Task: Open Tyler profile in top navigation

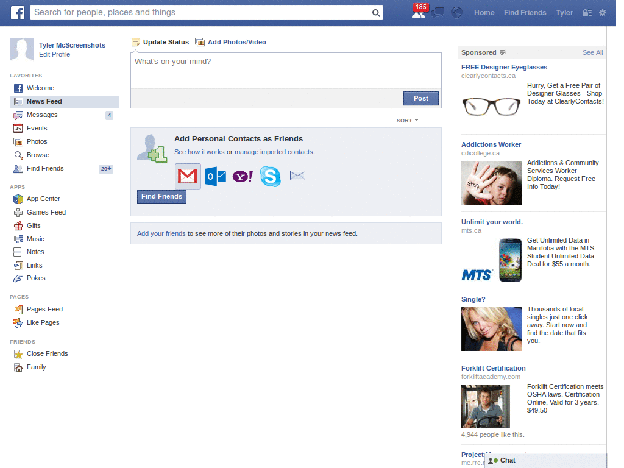Action: coord(564,13)
